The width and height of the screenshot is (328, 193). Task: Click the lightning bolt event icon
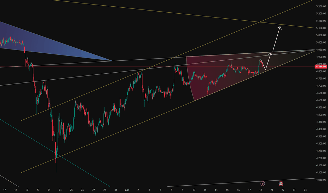coord(263,184)
